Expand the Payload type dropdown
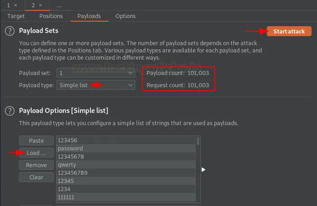 (95, 85)
